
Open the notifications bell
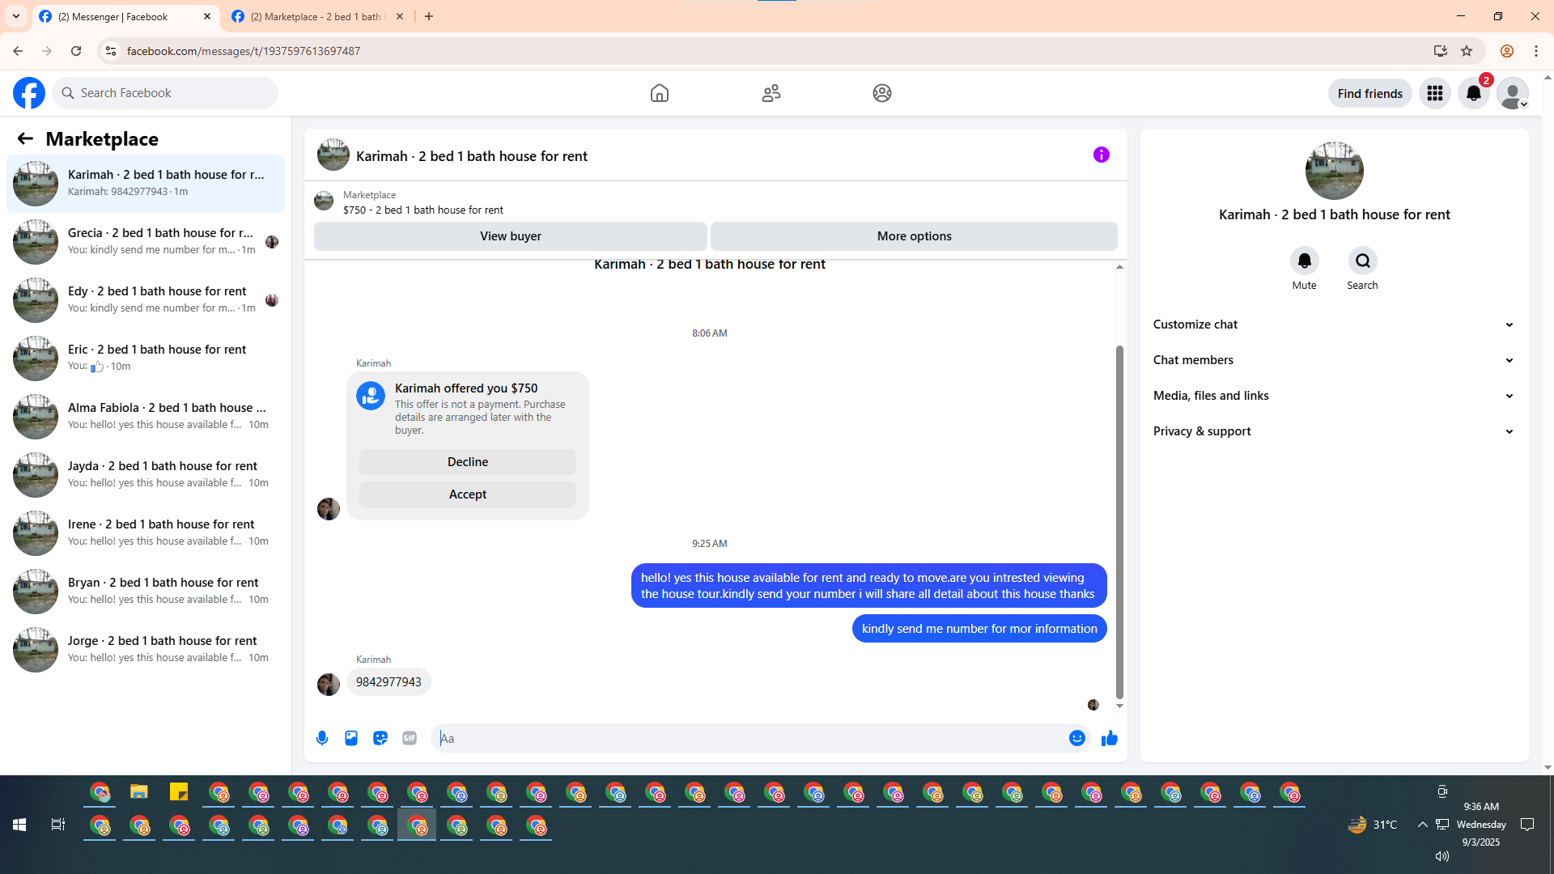tap(1474, 93)
